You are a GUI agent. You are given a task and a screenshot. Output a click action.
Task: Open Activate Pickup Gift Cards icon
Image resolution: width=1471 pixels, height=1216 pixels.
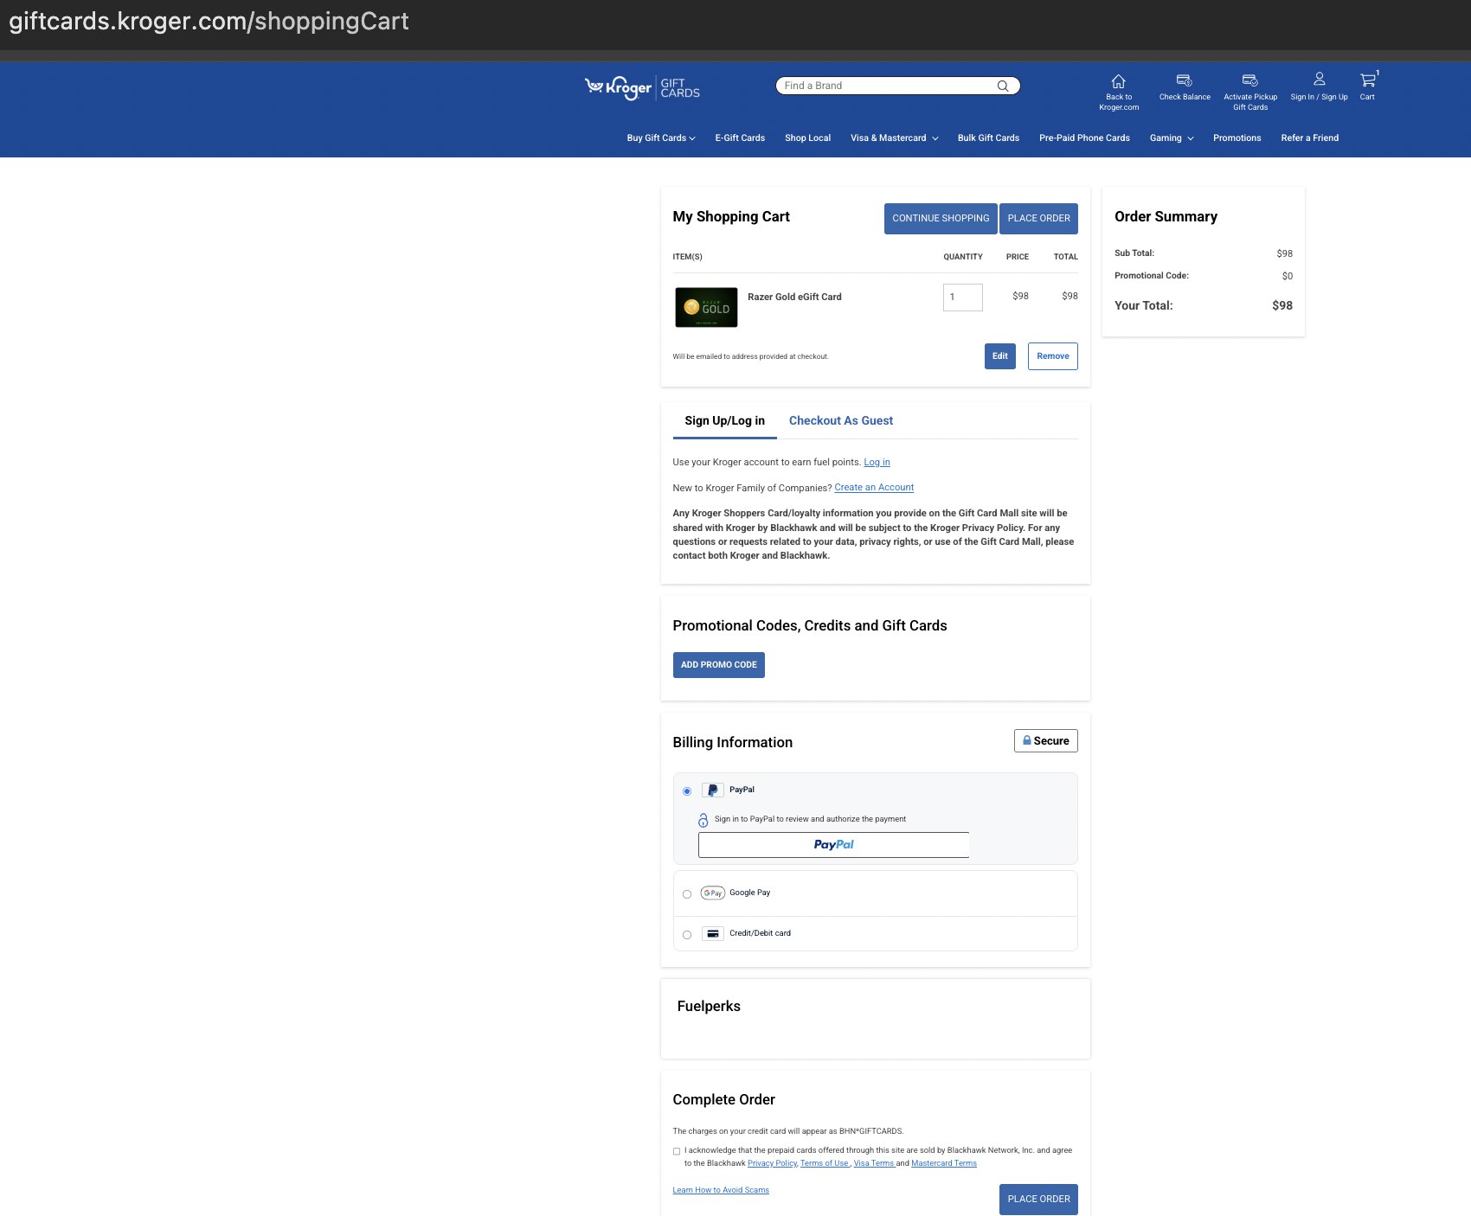click(x=1249, y=80)
